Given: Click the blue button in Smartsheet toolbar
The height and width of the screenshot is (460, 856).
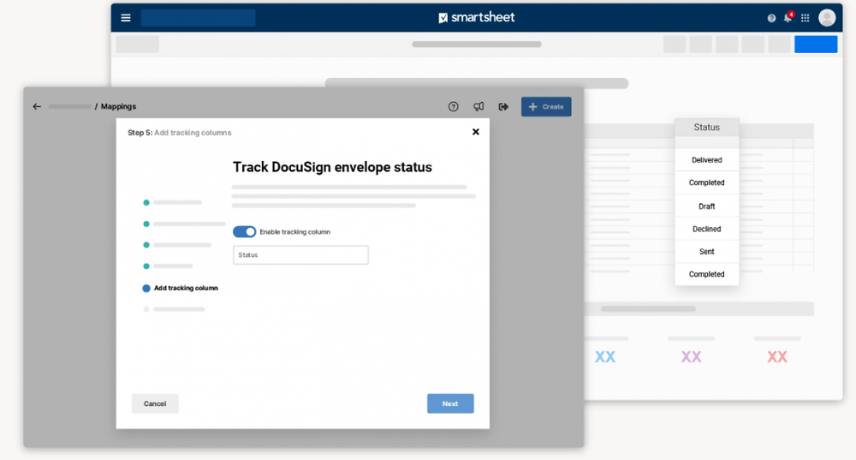Looking at the screenshot, I should click(x=816, y=45).
